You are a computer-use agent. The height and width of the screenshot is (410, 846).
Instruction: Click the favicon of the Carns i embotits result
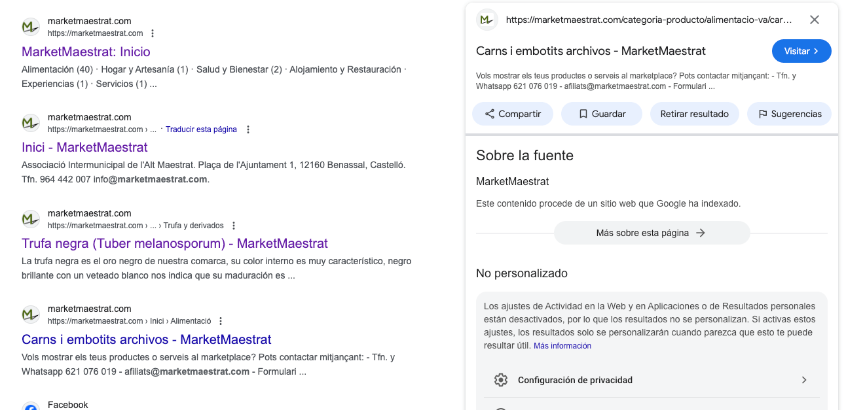(x=31, y=315)
